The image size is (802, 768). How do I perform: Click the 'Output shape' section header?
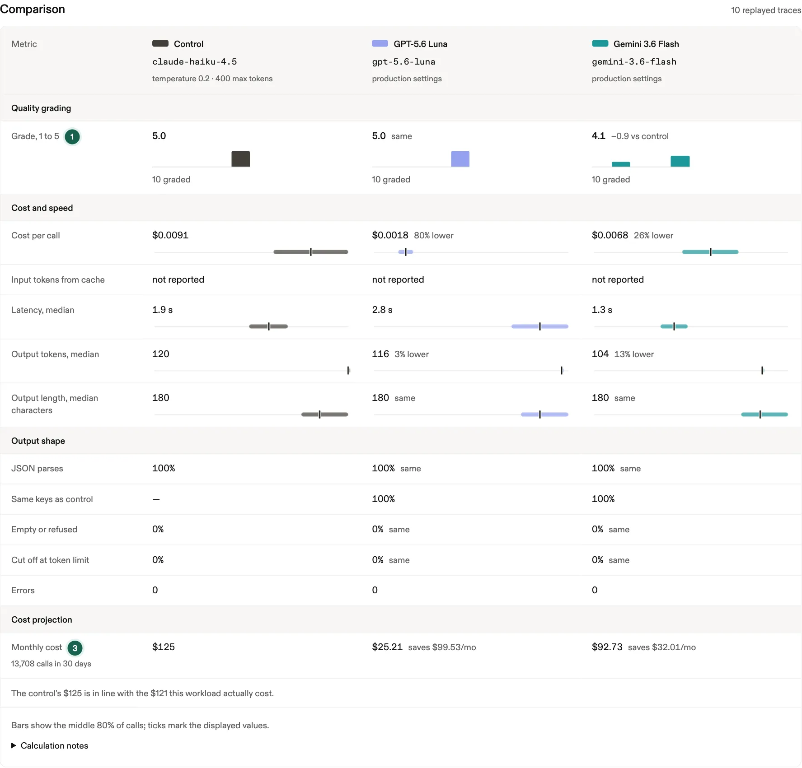[38, 441]
